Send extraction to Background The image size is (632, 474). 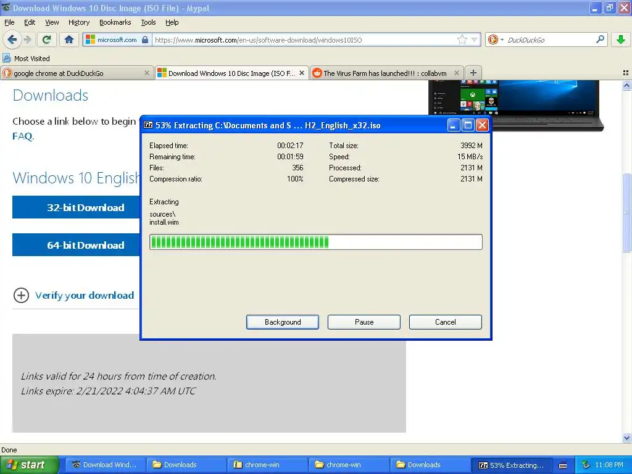[x=283, y=322]
